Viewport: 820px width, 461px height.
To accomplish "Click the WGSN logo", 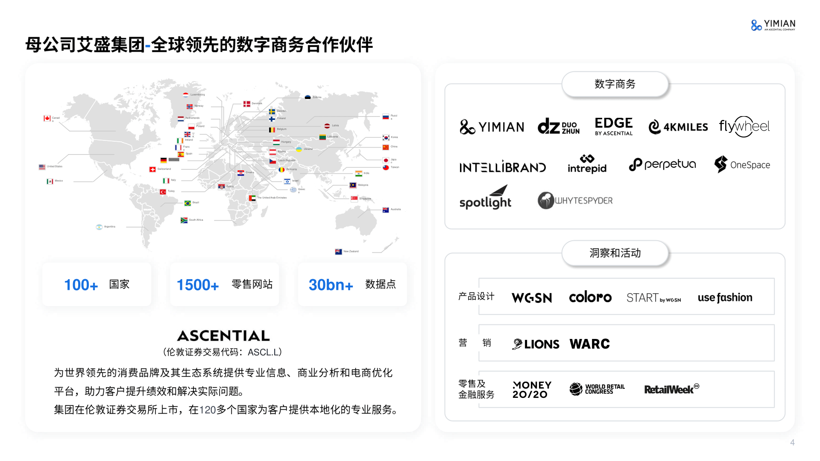I will click(532, 298).
